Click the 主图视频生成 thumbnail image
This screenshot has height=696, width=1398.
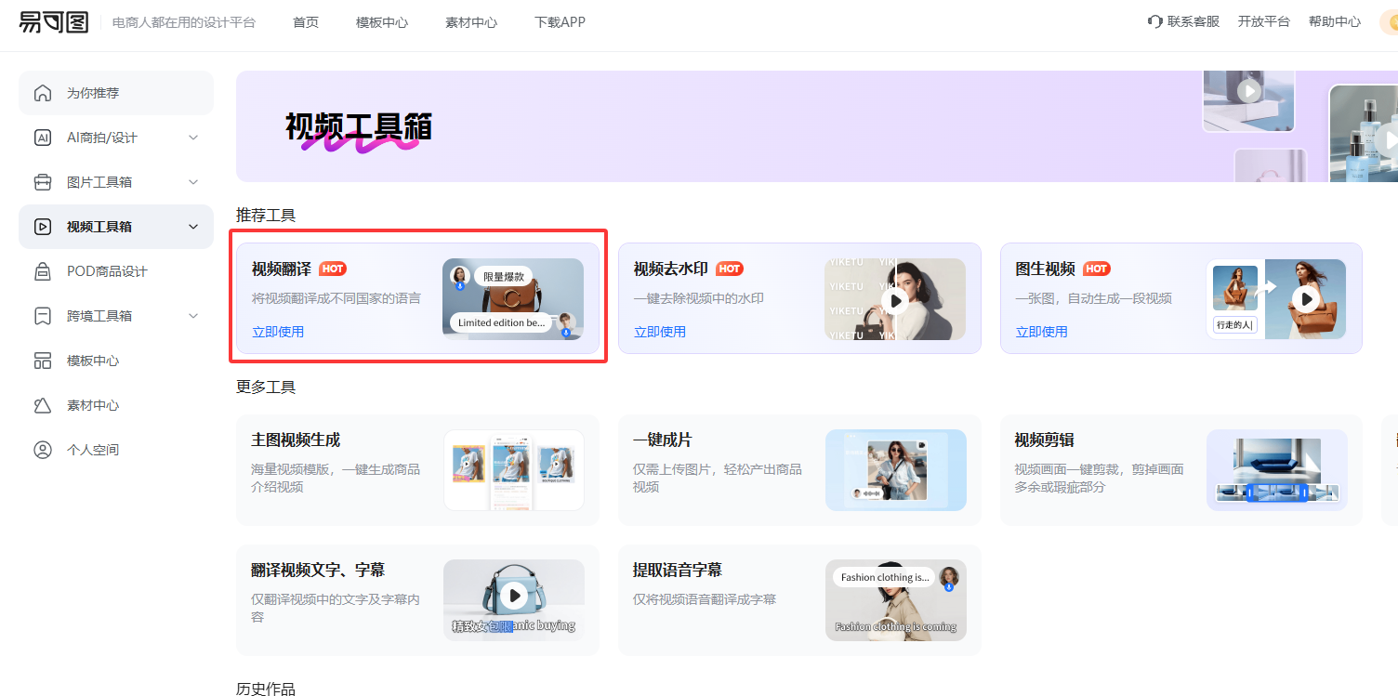[x=514, y=470]
